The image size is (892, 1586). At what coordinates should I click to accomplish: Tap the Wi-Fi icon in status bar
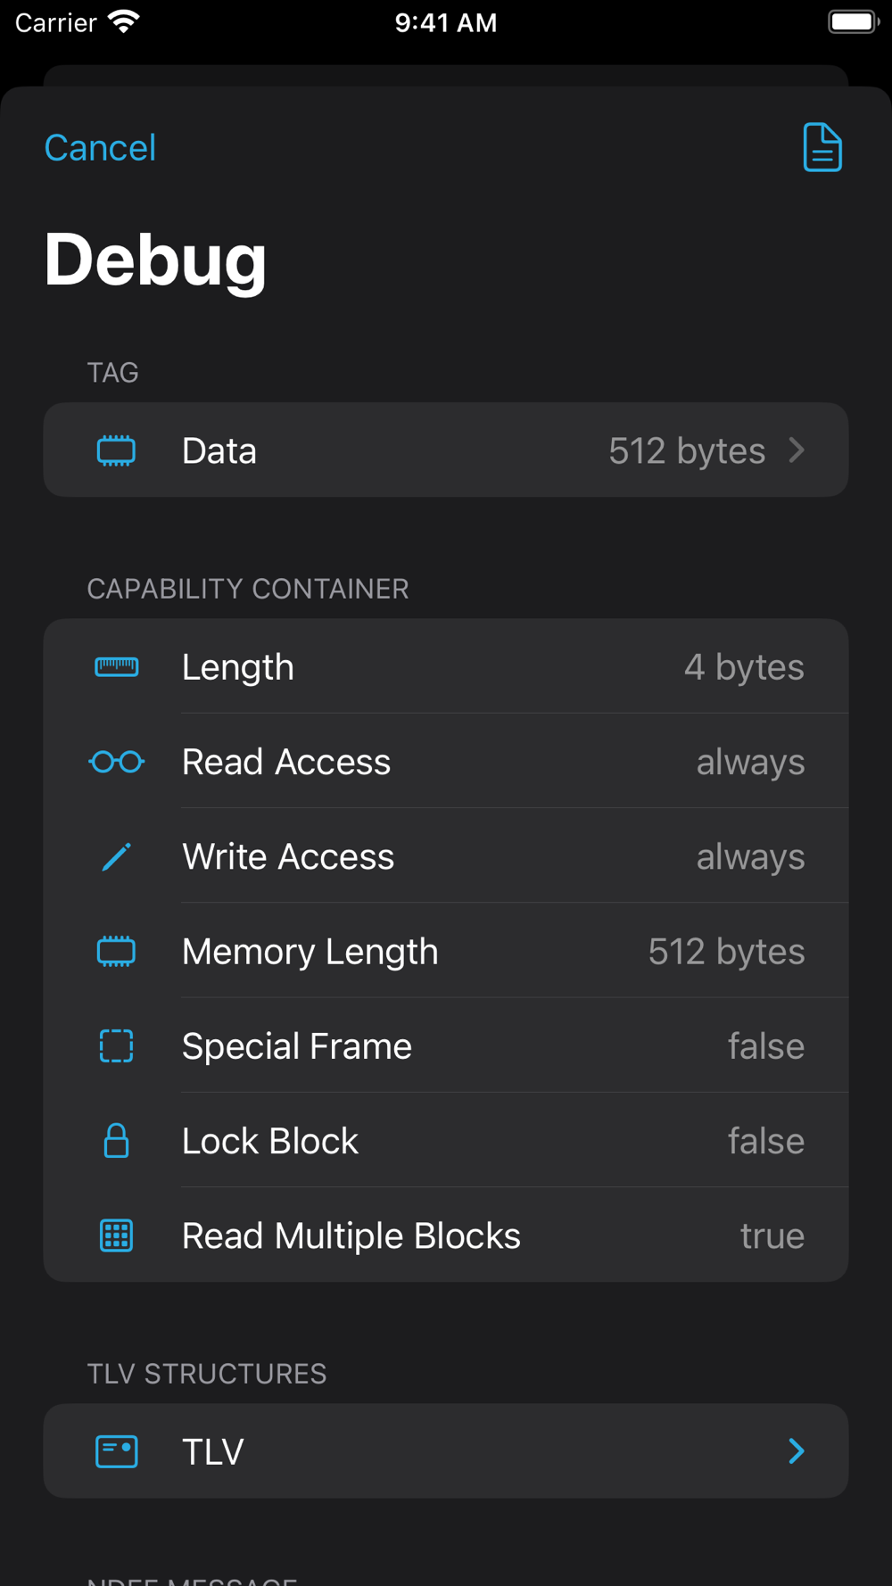pyautogui.click(x=124, y=22)
